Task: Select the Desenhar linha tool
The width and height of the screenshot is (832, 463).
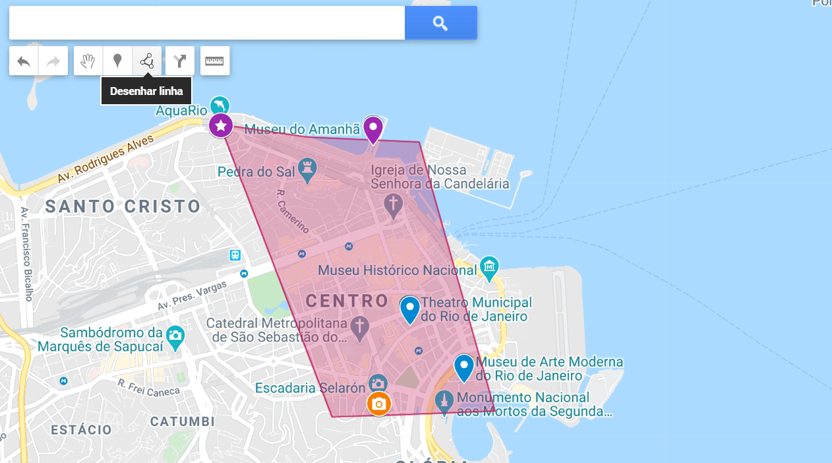Action: tap(146, 61)
